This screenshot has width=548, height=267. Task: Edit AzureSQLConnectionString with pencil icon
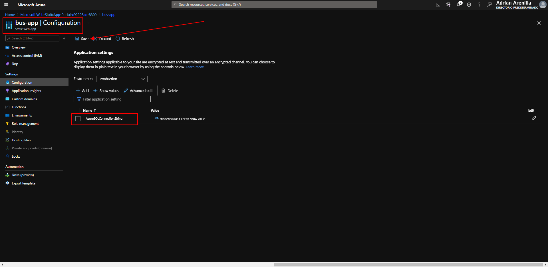(x=534, y=118)
